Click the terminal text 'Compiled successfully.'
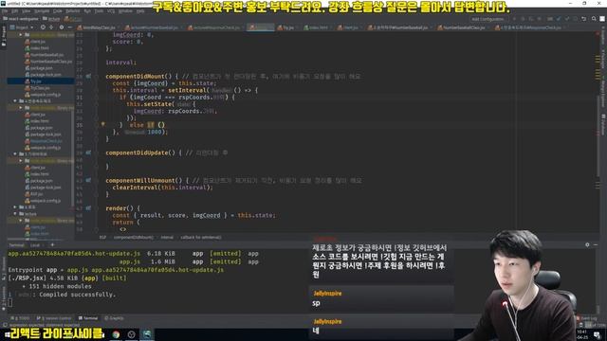The width and height of the screenshot is (607, 341). point(77,295)
